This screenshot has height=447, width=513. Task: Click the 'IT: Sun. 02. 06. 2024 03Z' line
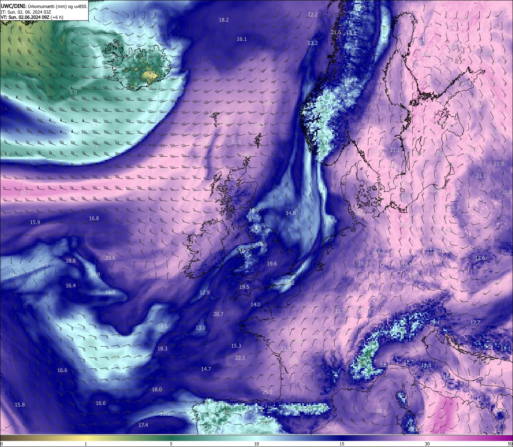26,12
